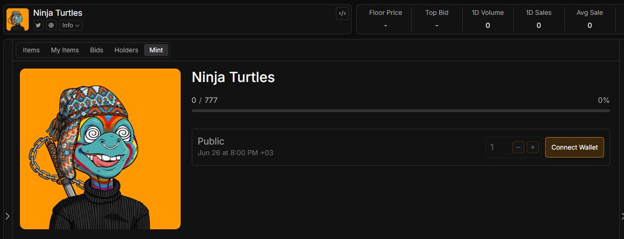
Task: Expand the Info dropdown
Action: (x=70, y=25)
